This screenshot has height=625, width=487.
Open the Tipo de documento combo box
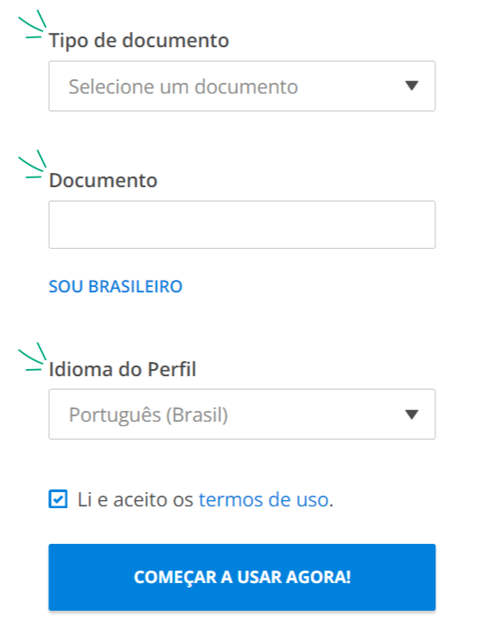pos(242,86)
